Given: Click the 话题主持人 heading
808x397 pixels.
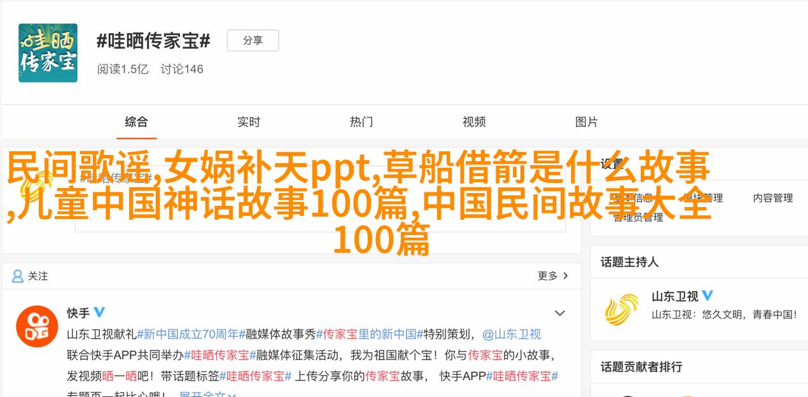Looking at the screenshot, I should pyautogui.click(x=629, y=262).
